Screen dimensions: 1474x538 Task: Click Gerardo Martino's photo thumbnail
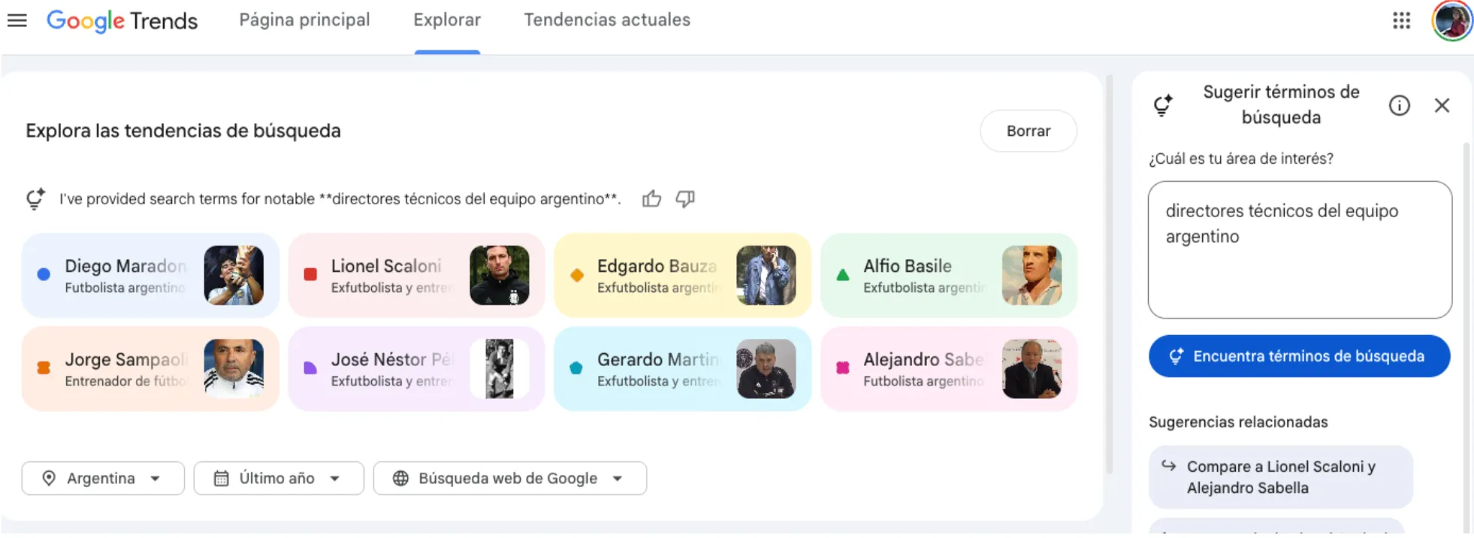tap(766, 368)
